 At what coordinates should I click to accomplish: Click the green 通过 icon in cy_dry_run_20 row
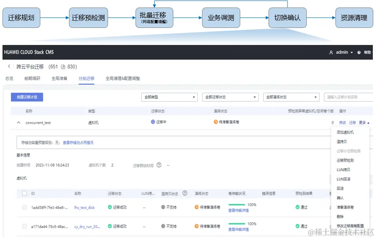tap(298, 226)
